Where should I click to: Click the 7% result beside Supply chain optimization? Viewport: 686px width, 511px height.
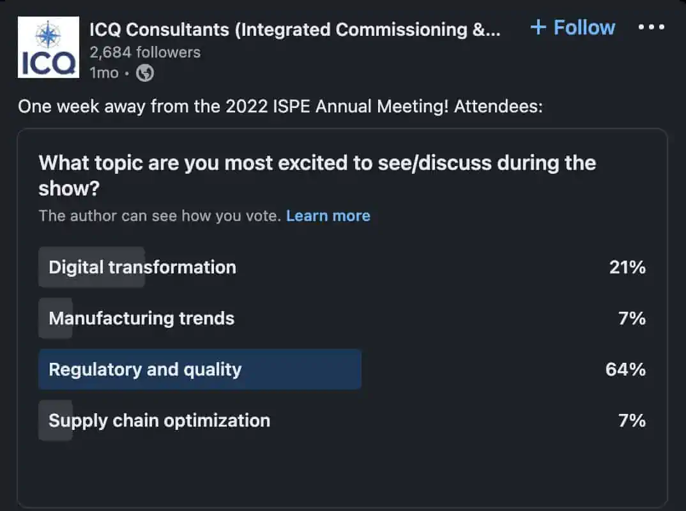coord(632,421)
